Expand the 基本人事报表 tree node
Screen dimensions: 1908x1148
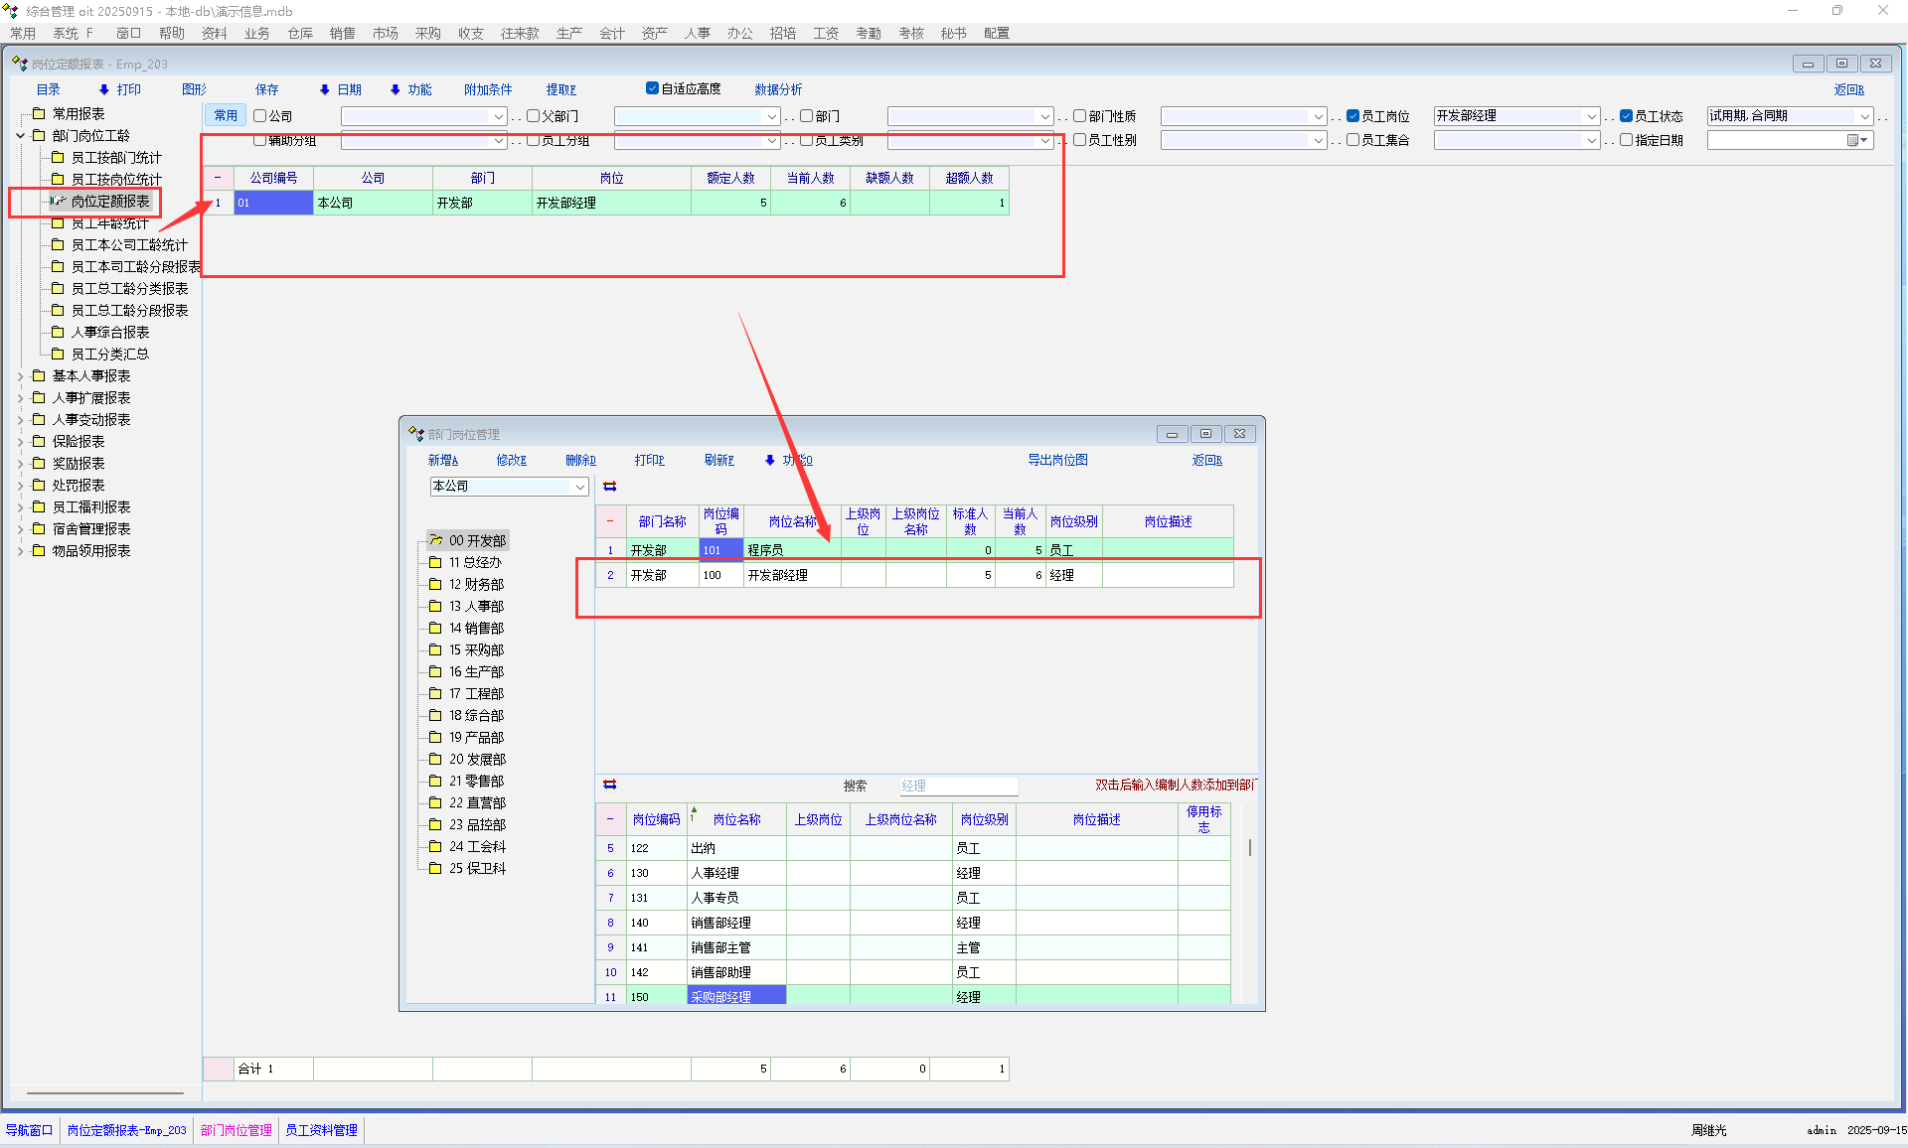(21, 376)
